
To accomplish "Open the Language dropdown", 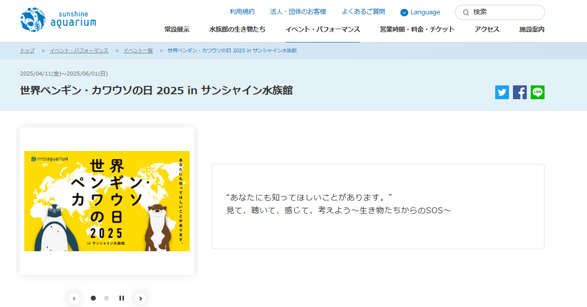I will pos(420,12).
